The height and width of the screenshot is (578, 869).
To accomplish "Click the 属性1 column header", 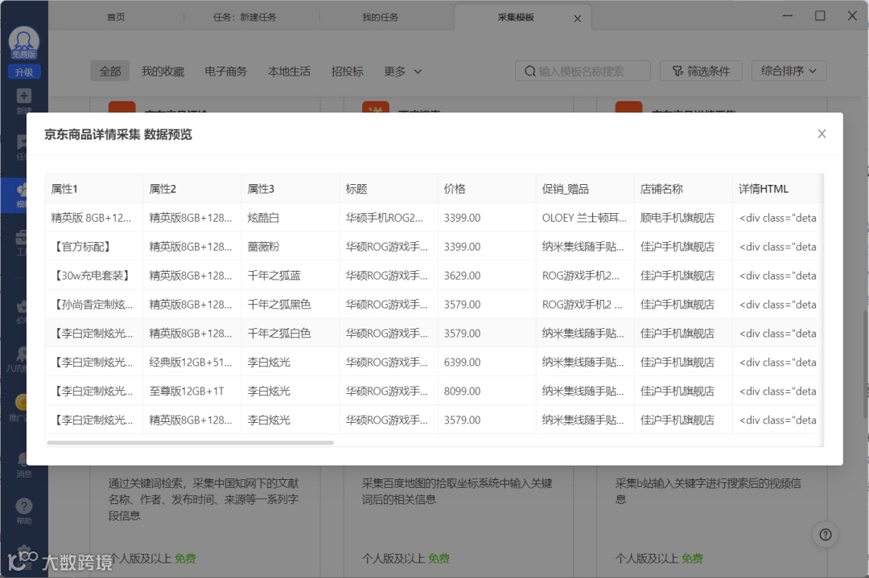I will pyautogui.click(x=93, y=189).
